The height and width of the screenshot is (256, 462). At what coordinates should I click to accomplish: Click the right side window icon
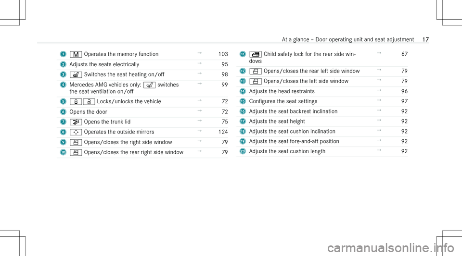tap(76, 142)
